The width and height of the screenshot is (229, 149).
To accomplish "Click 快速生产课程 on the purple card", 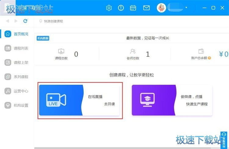I will pyautogui.click(x=197, y=104).
